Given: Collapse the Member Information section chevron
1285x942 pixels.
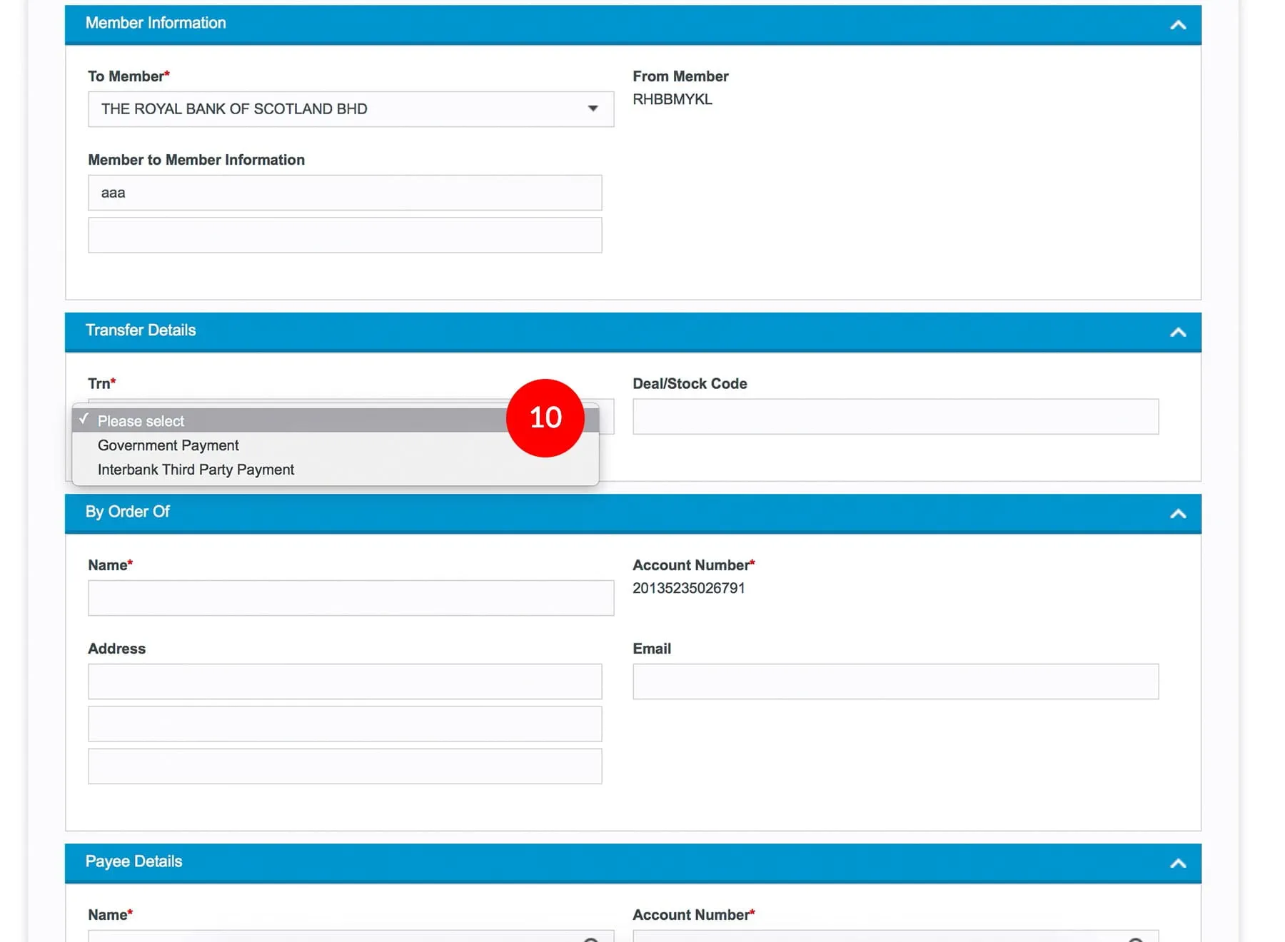Looking at the screenshot, I should (x=1177, y=25).
